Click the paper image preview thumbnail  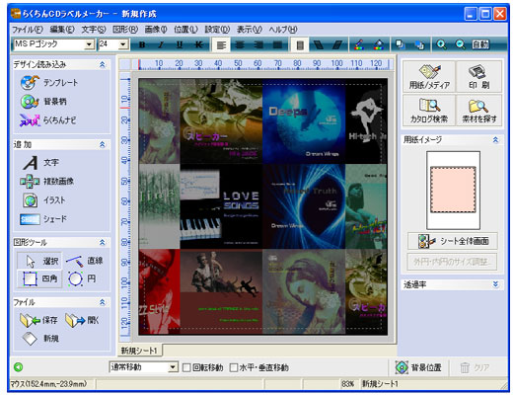point(453,191)
